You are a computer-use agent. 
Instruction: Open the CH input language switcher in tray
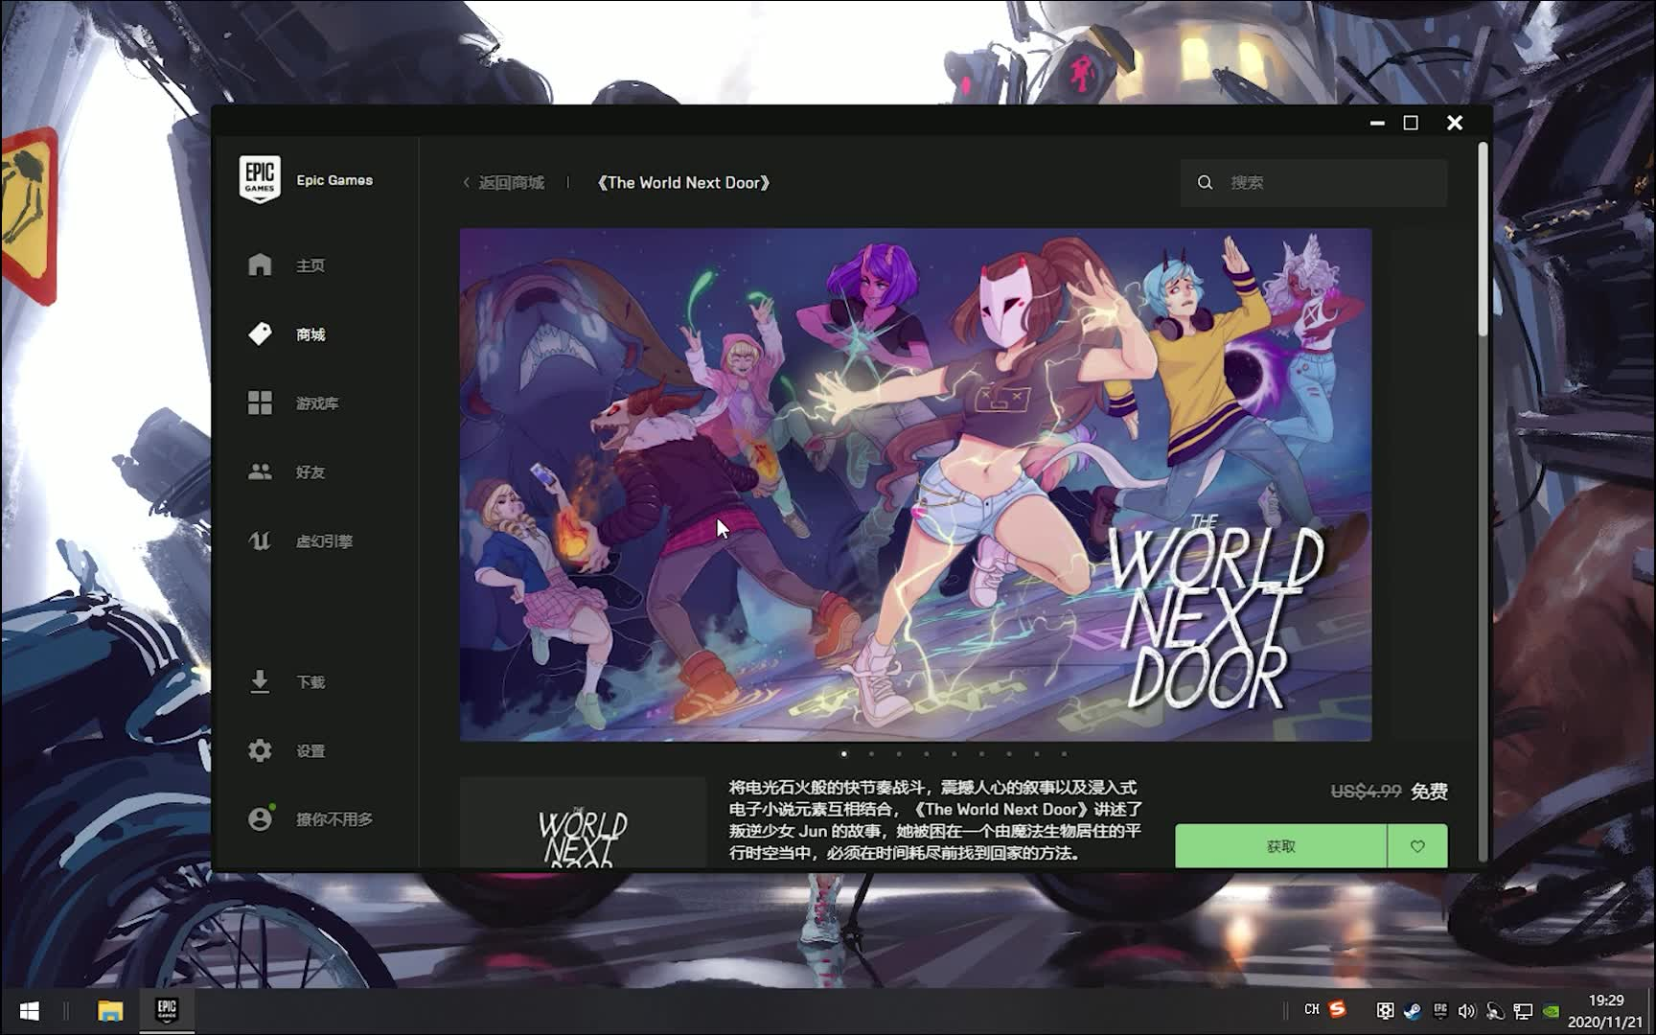pyautogui.click(x=1312, y=1009)
